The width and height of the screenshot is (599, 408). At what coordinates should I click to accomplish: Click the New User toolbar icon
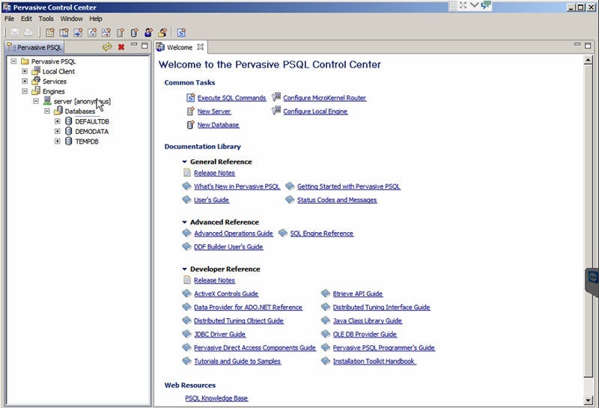click(x=148, y=33)
